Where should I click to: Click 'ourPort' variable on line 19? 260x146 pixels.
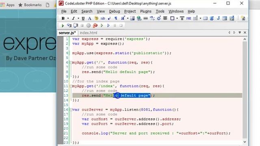99,124
